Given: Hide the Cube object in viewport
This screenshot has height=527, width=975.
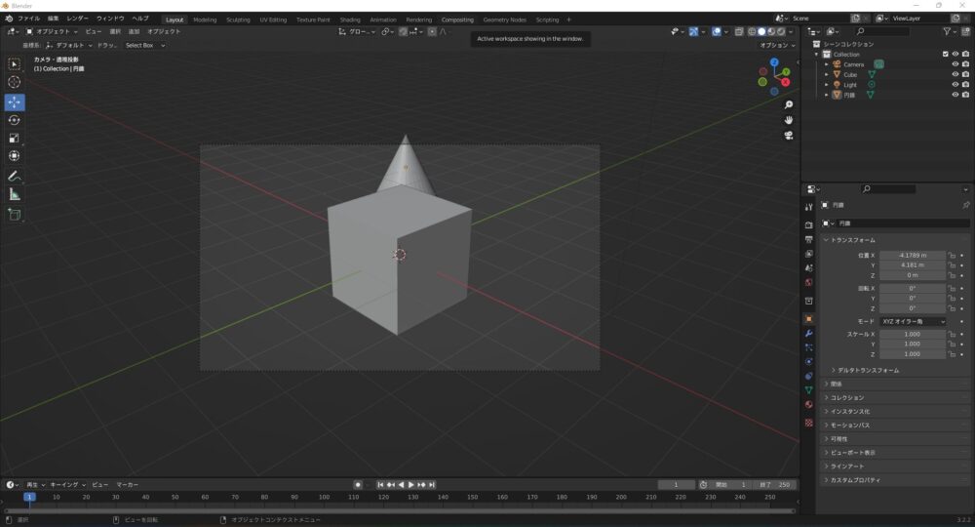Looking at the screenshot, I should click(x=955, y=75).
